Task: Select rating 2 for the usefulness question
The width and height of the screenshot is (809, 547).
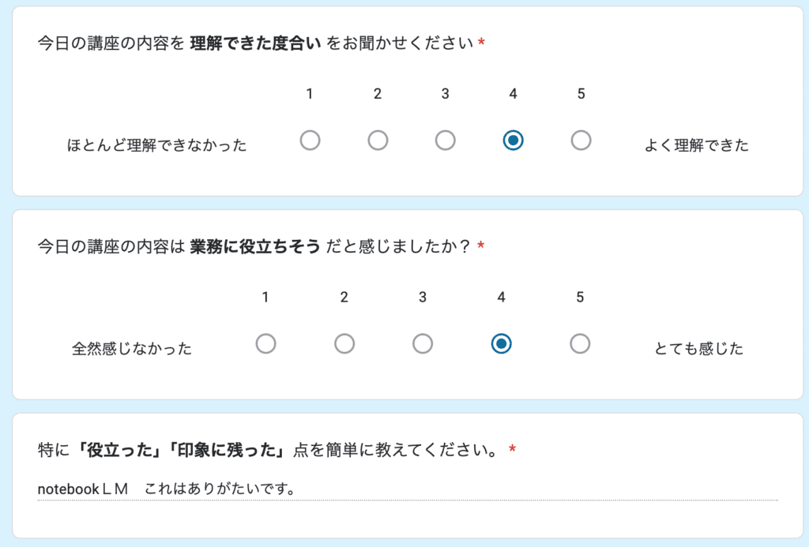Action: tap(344, 343)
